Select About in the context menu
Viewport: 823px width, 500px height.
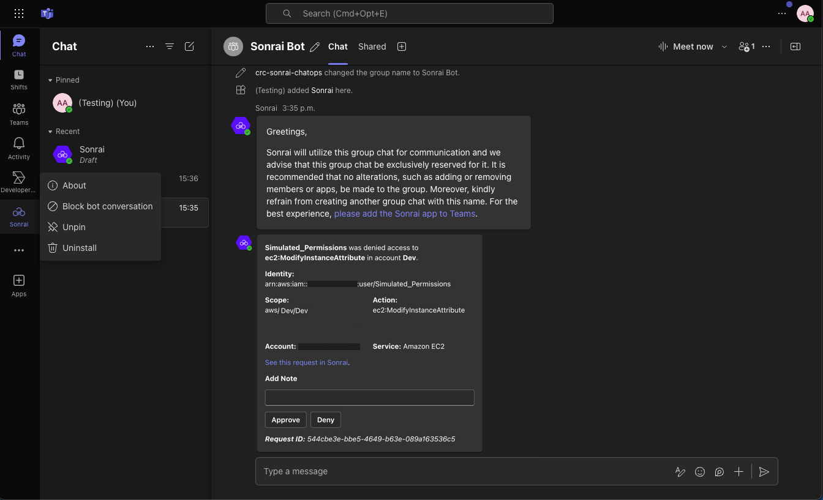pos(100,185)
